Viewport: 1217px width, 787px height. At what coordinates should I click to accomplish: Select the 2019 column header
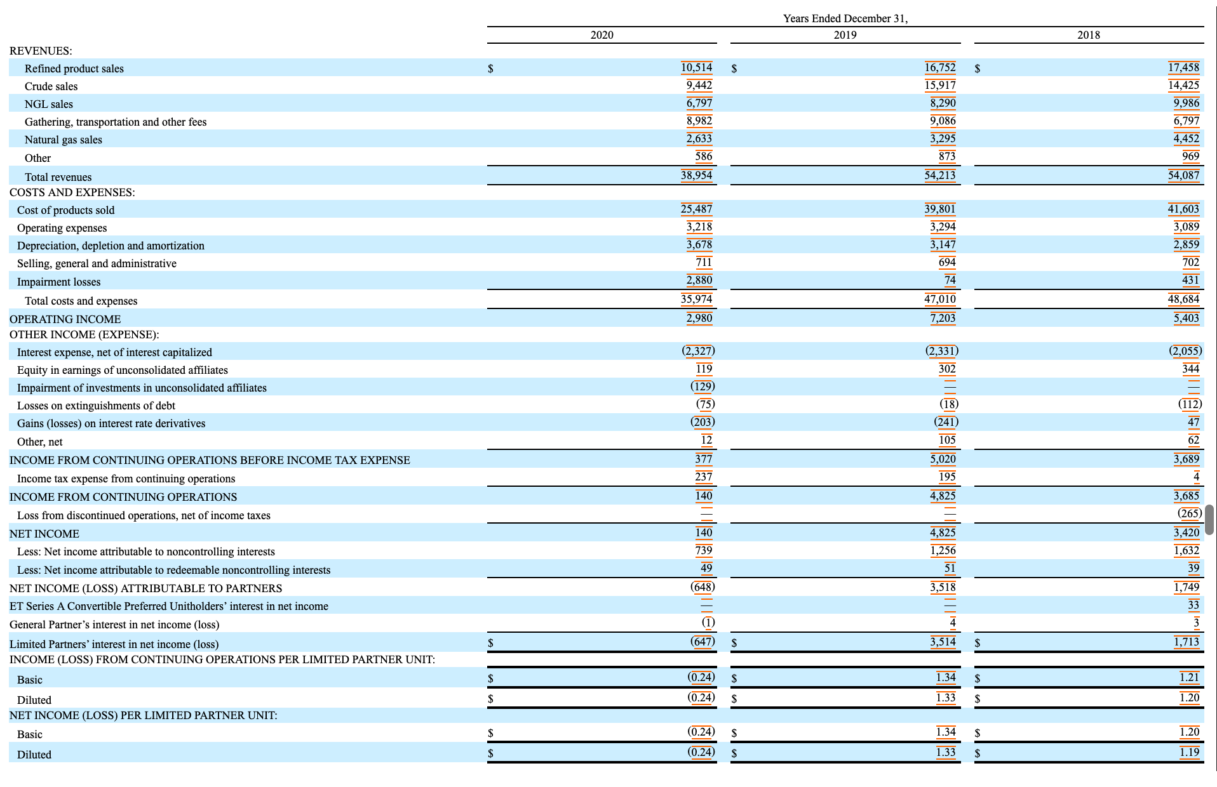[845, 35]
